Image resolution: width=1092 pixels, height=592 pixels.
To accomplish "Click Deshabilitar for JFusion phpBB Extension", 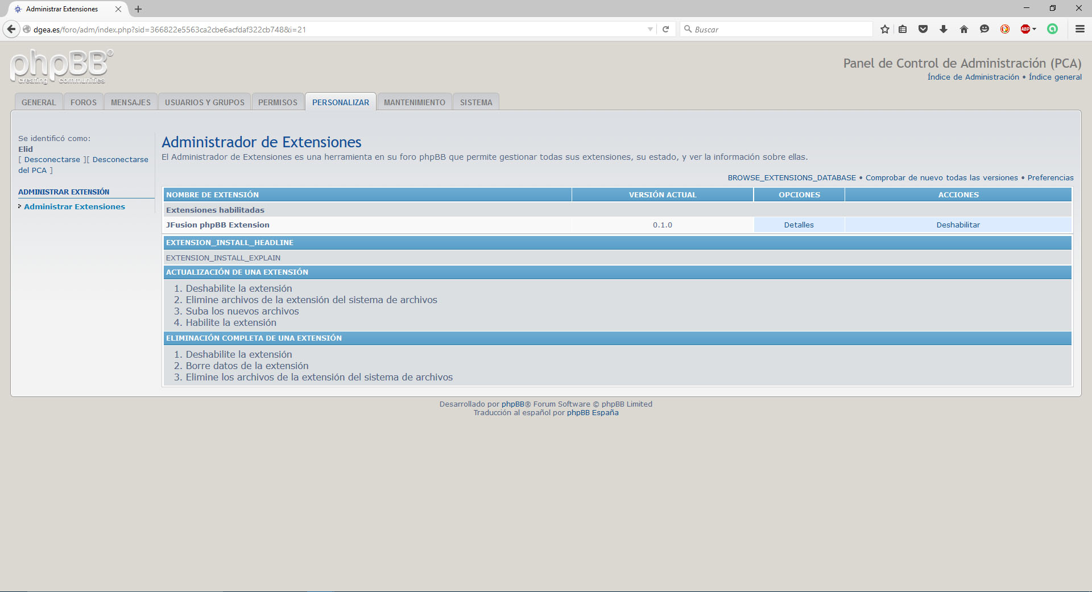I will 958,225.
